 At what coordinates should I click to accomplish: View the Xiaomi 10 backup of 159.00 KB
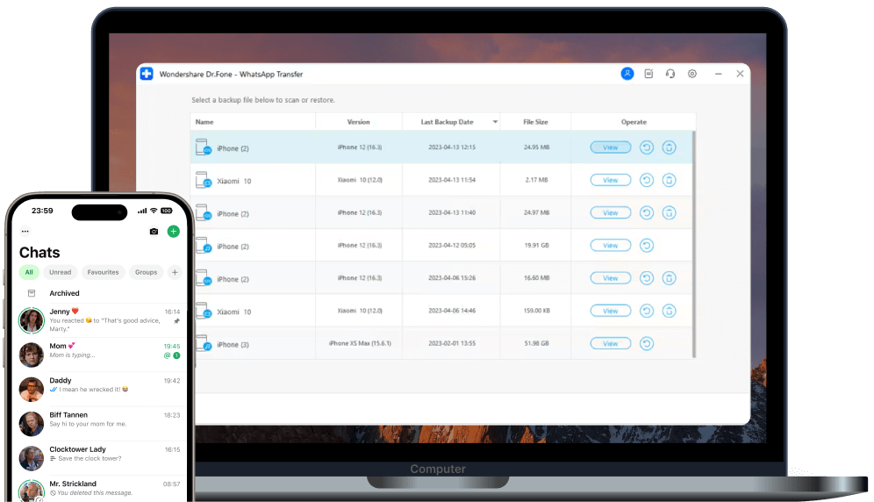point(611,311)
